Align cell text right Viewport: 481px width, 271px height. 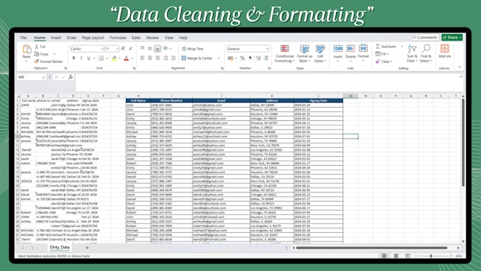(x=157, y=58)
